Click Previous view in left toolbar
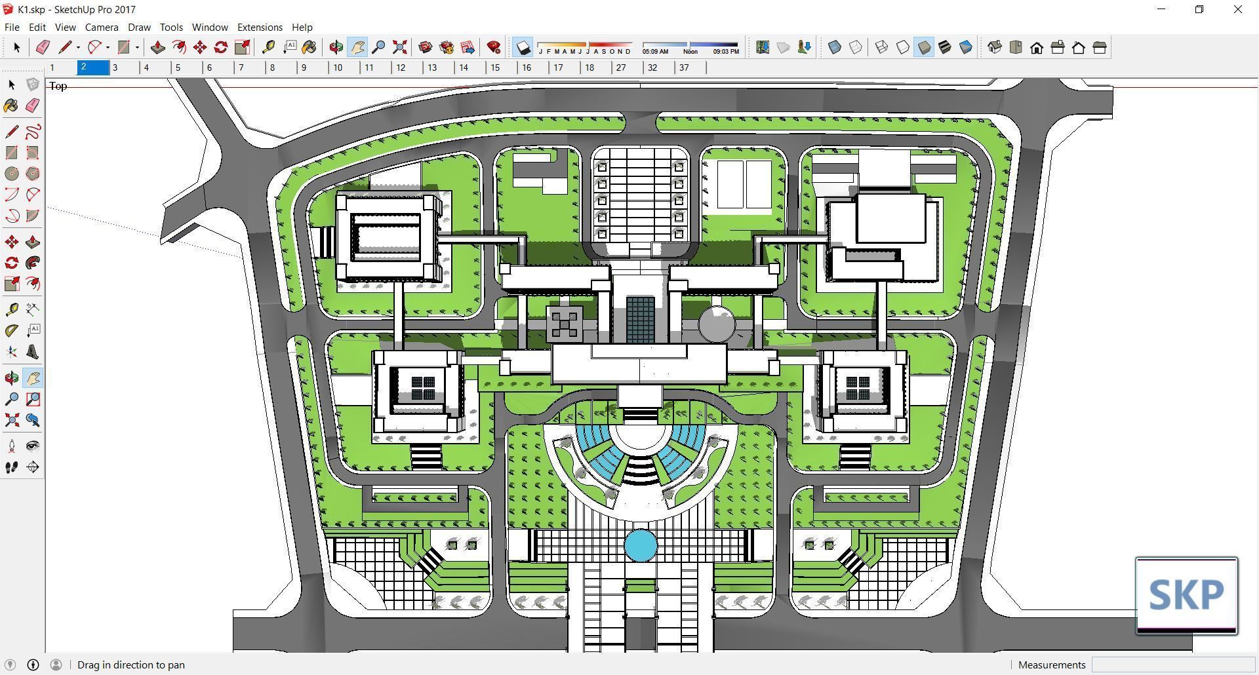This screenshot has width=1259, height=675. click(x=33, y=420)
